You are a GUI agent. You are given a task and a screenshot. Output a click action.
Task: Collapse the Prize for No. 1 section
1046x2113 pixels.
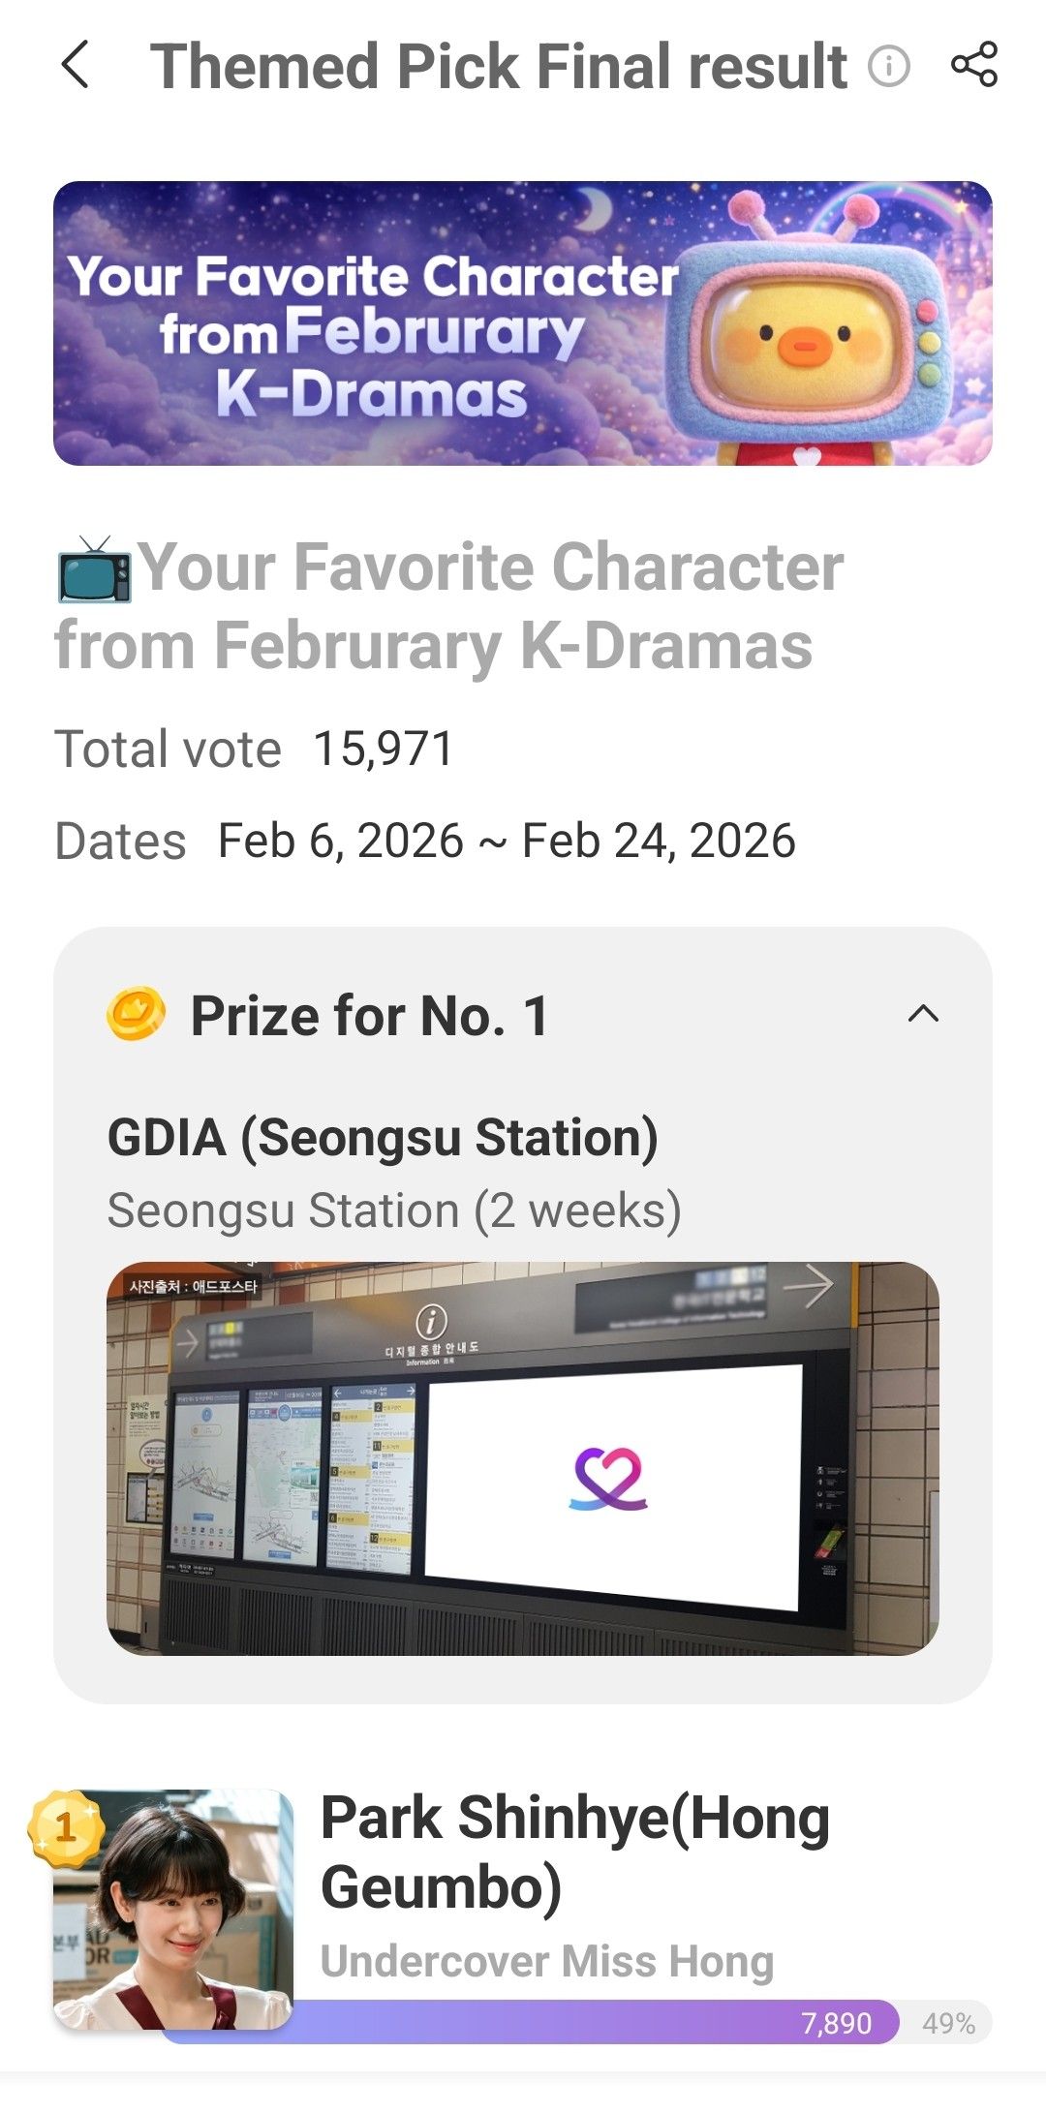pos(923,1014)
